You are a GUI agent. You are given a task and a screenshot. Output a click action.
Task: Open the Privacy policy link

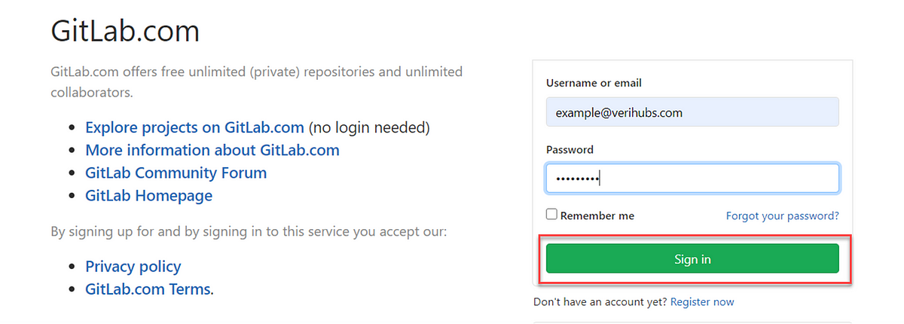(x=133, y=266)
